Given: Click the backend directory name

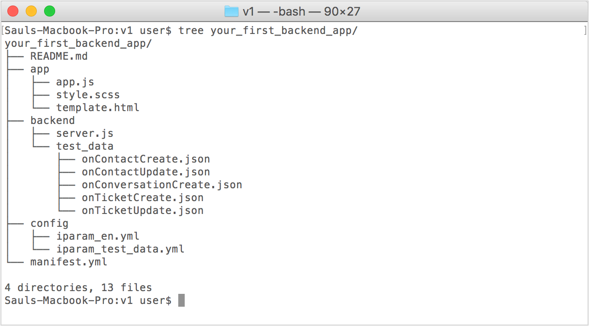Looking at the screenshot, I should [52, 121].
